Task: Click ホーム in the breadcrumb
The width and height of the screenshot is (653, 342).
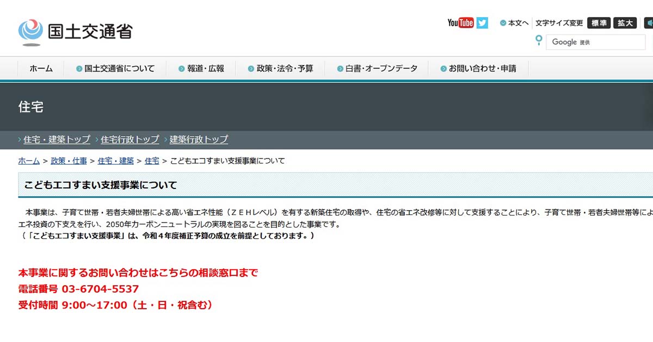Action: click(29, 161)
